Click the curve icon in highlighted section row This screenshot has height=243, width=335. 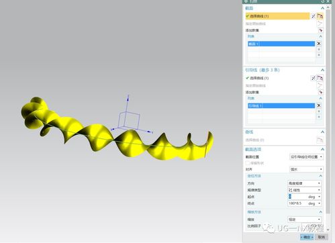tap(320, 16)
